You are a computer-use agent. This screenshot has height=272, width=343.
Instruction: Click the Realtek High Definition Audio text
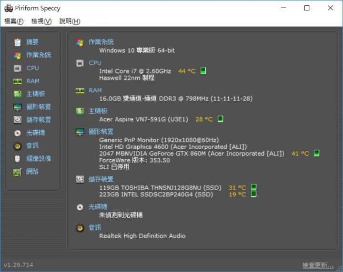point(142,236)
